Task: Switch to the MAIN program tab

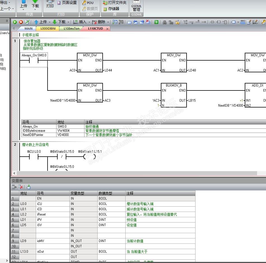Action: click(28, 28)
